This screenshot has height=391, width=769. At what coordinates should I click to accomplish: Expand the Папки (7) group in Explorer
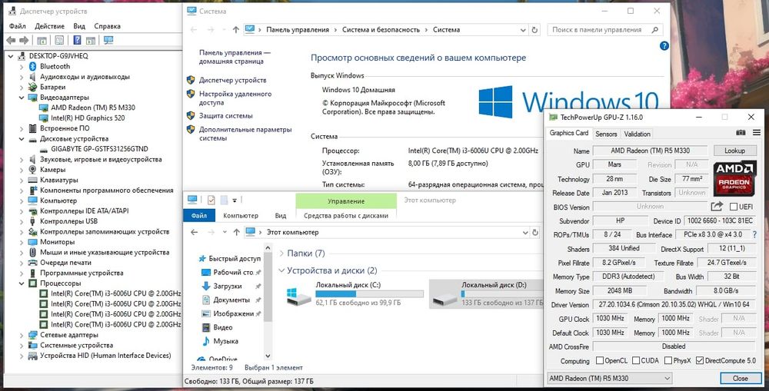pyautogui.click(x=281, y=253)
